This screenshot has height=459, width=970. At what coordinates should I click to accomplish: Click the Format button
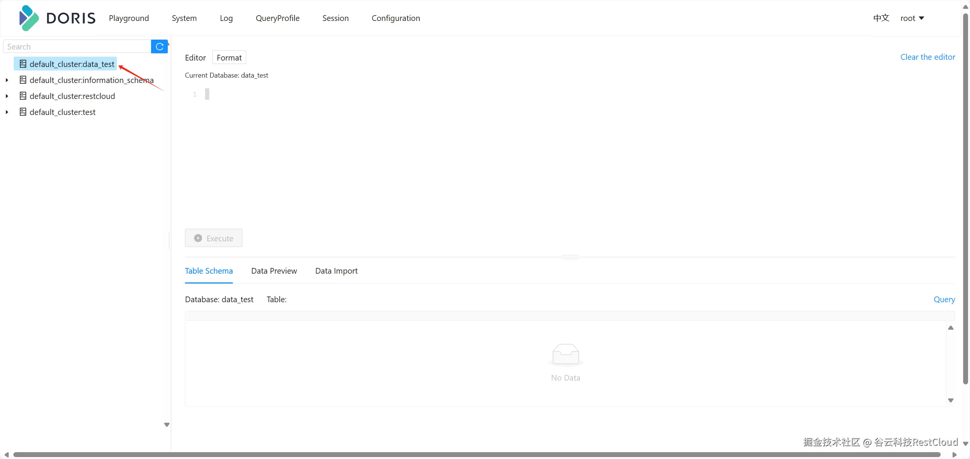[x=229, y=57]
